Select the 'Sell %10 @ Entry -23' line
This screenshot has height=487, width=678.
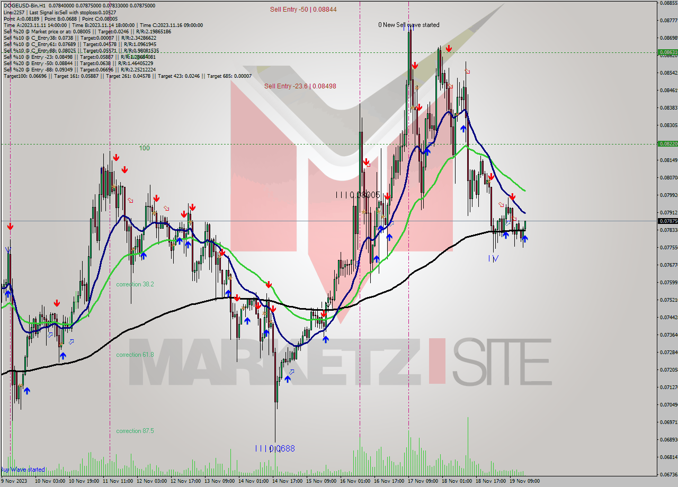click(x=79, y=57)
